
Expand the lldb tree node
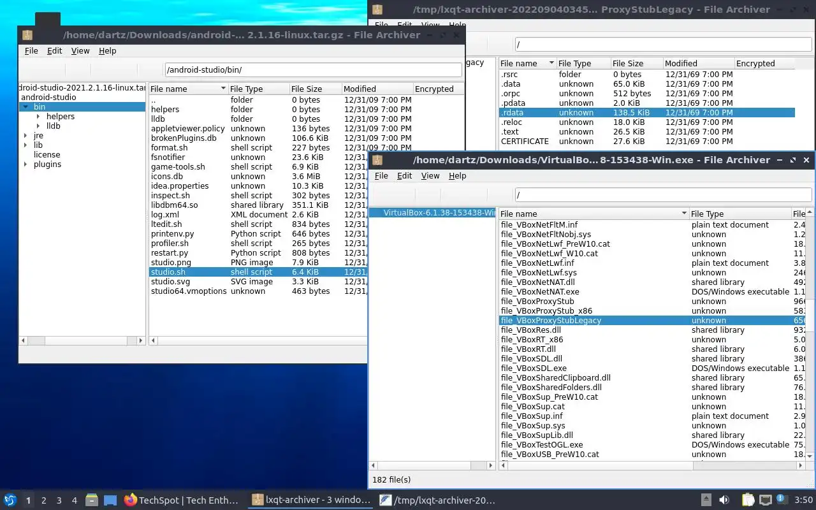coord(40,126)
